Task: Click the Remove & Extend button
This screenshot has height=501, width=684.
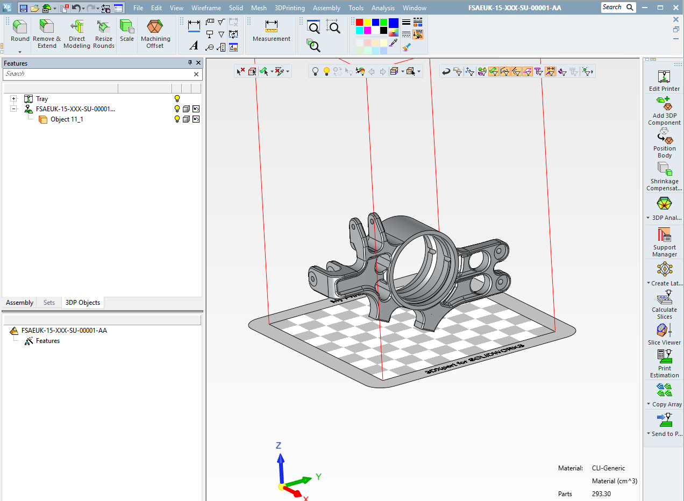Action: tap(47, 32)
